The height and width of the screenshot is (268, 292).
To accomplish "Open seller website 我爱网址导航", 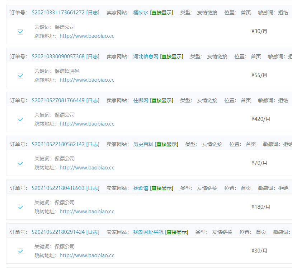I will (x=148, y=232).
